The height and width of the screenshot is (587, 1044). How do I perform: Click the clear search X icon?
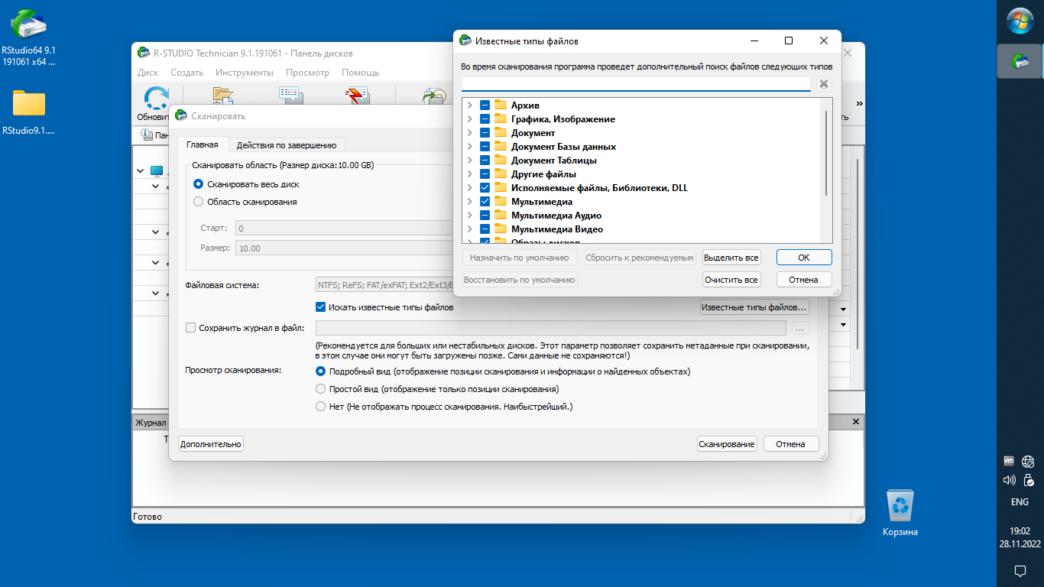[x=823, y=84]
